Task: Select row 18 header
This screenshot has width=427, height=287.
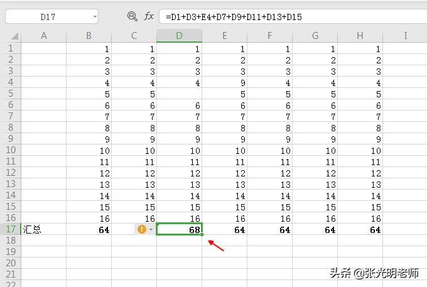Action: tap(11, 241)
